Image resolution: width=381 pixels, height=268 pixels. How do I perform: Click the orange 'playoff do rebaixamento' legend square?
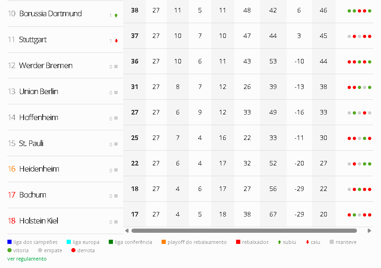(x=164, y=242)
